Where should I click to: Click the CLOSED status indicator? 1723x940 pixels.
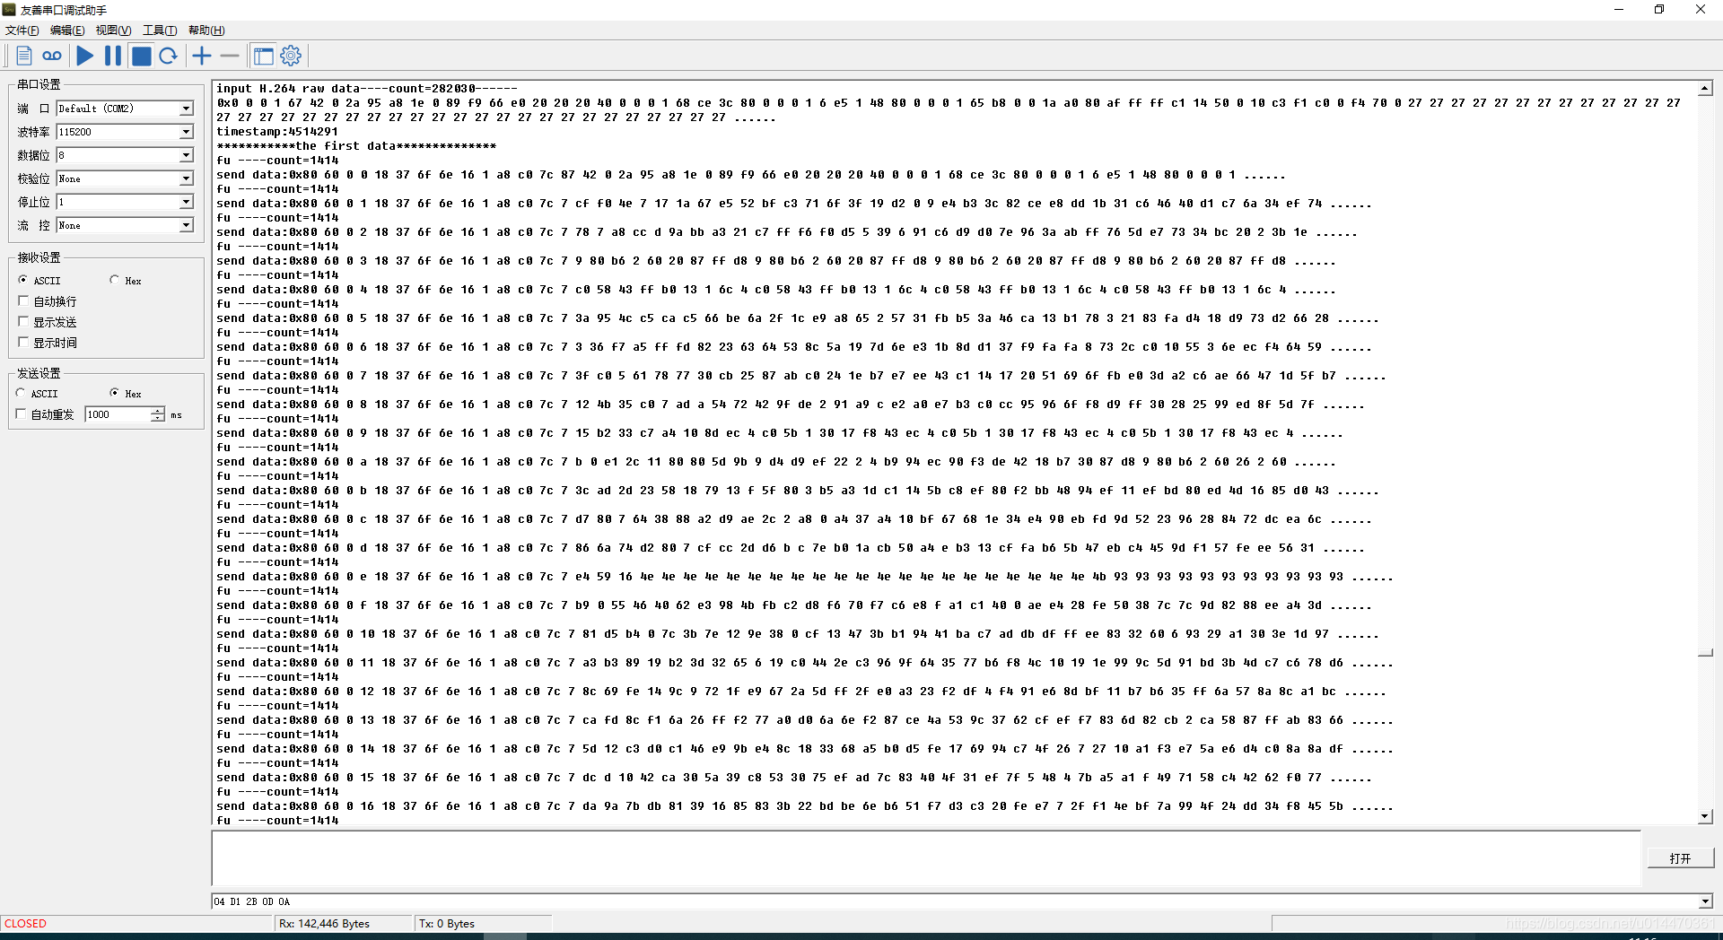pos(26,924)
